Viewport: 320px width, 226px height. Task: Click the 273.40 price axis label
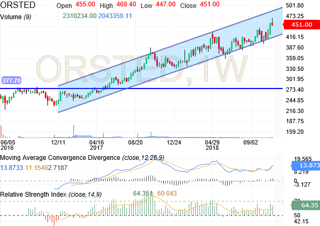click(295, 90)
